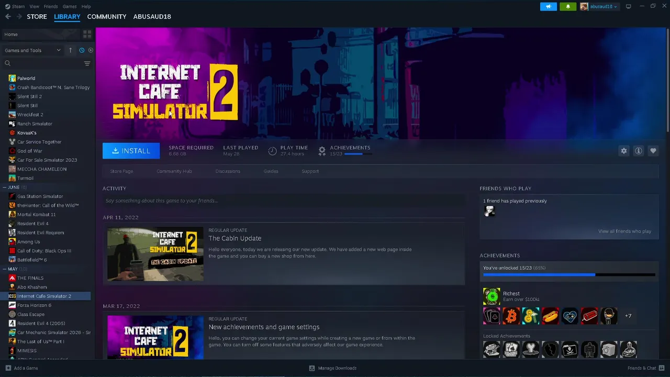Toggle favorite heart for this game
670x377 pixels.
click(x=653, y=151)
